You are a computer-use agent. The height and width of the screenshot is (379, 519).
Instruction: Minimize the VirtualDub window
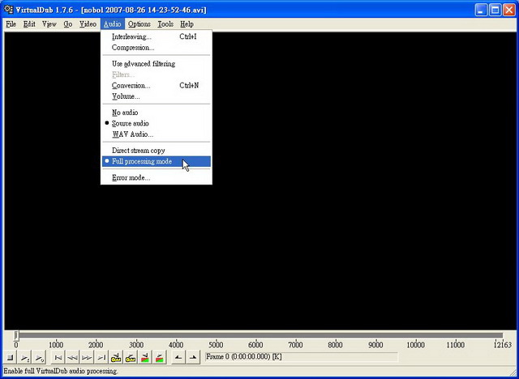481,10
